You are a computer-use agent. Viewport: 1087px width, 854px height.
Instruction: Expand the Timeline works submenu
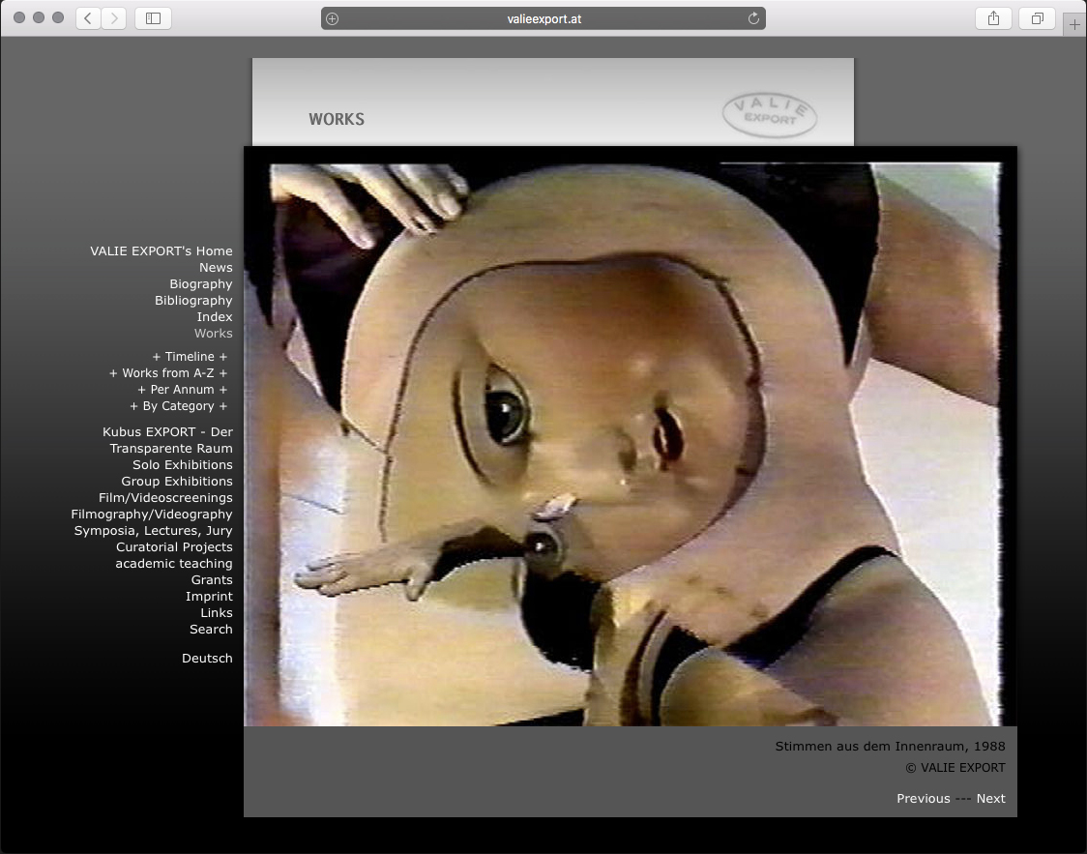click(x=190, y=357)
